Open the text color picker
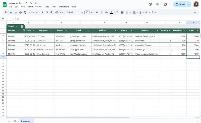Viewport: 201px width, 123px height. tap(111, 13)
